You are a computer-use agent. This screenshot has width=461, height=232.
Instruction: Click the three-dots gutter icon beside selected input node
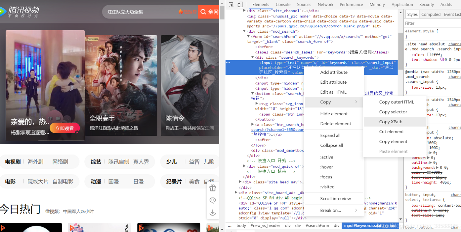228,62
